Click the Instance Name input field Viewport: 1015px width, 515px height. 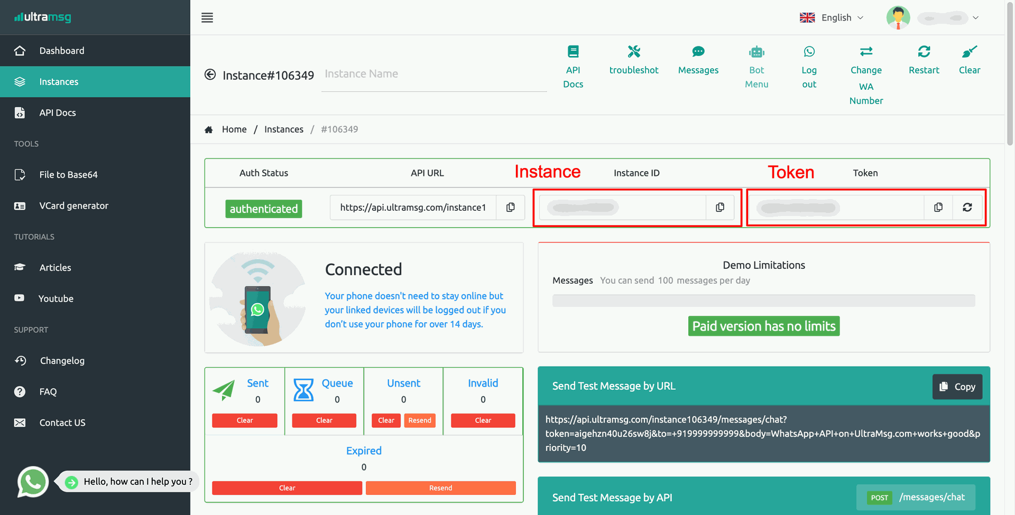(433, 74)
